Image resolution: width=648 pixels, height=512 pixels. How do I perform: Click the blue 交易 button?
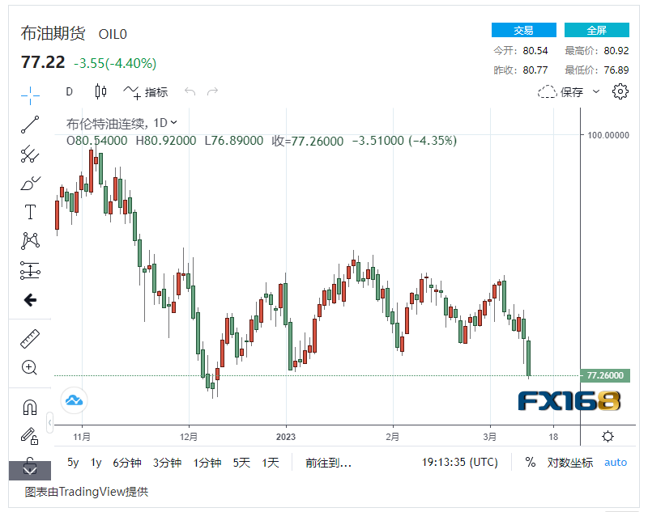523,30
